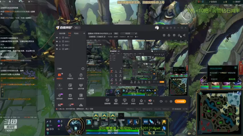Add 多媒体 multimedia source
243x136 pixels.
133,102
